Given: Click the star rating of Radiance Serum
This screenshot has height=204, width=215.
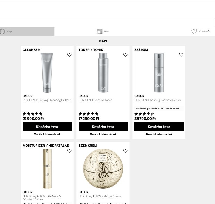Looking at the screenshot, I should point(144,114).
